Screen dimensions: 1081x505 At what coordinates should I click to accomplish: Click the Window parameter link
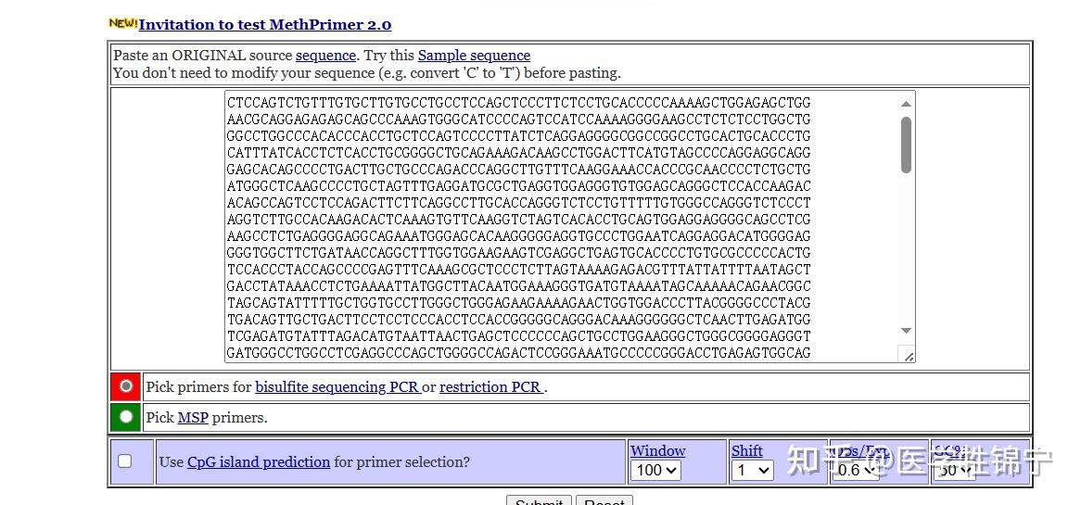[x=657, y=451]
